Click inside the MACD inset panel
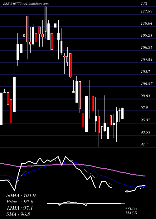 (x=86, y=203)
